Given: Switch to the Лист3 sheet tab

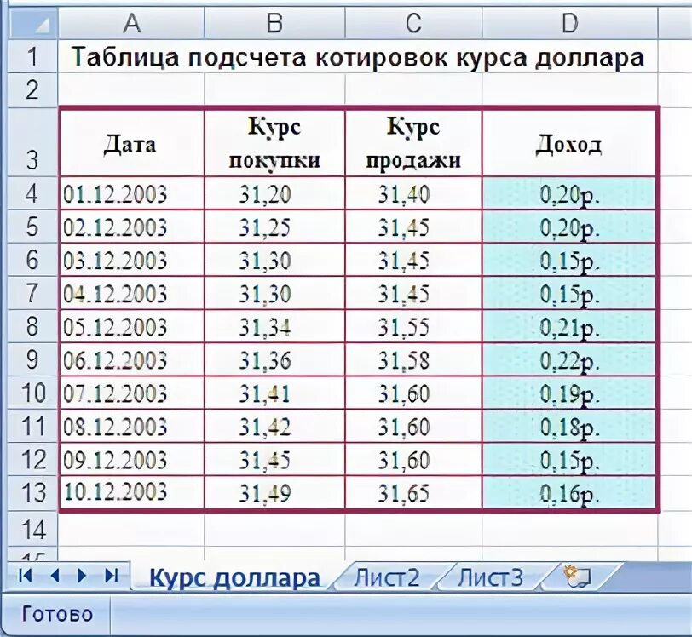Looking at the screenshot, I should pos(490,577).
